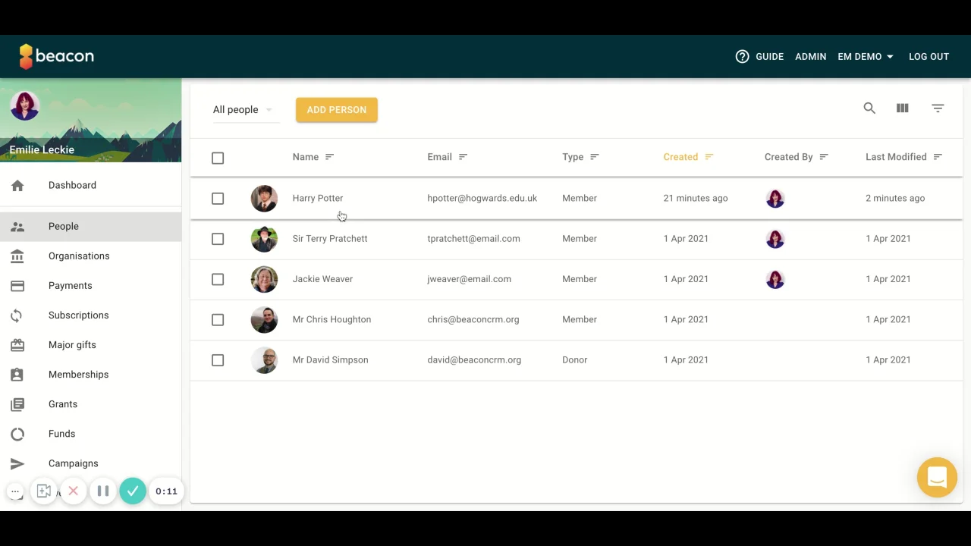Click Emilie Leckie profile picture
The width and height of the screenshot is (971, 546).
pos(25,106)
